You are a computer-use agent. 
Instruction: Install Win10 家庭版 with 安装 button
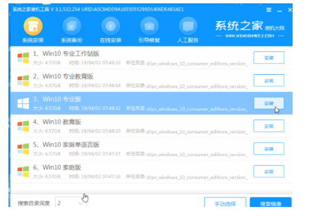pyautogui.click(x=269, y=171)
